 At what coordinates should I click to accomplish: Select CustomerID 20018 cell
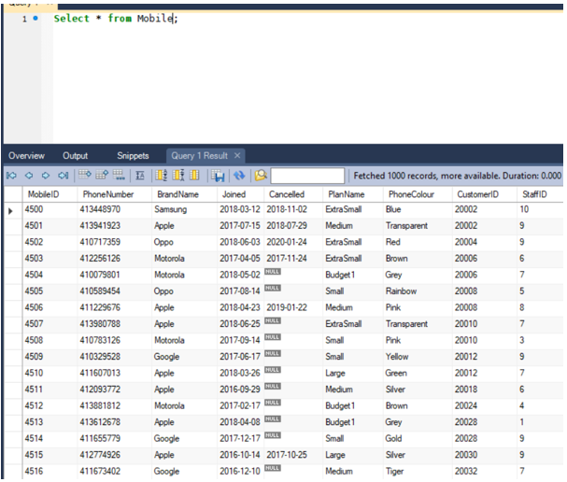466,390
